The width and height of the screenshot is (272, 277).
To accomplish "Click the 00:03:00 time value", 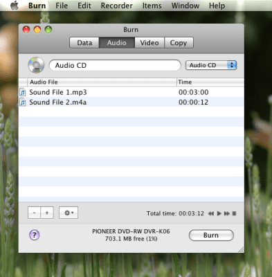I will (x=194, y=92).
